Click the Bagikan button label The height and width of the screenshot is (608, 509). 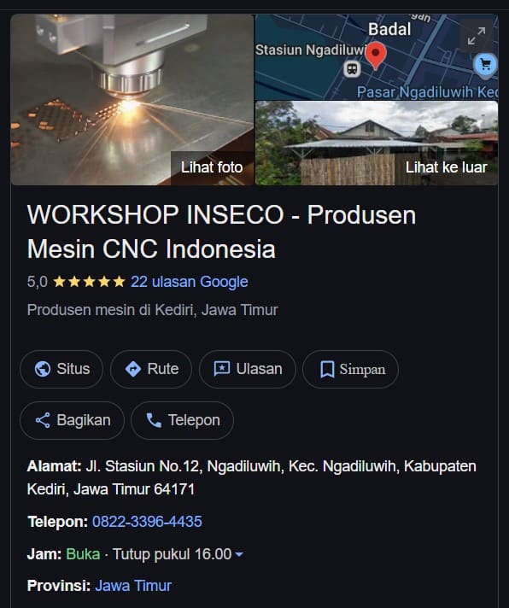84,420
